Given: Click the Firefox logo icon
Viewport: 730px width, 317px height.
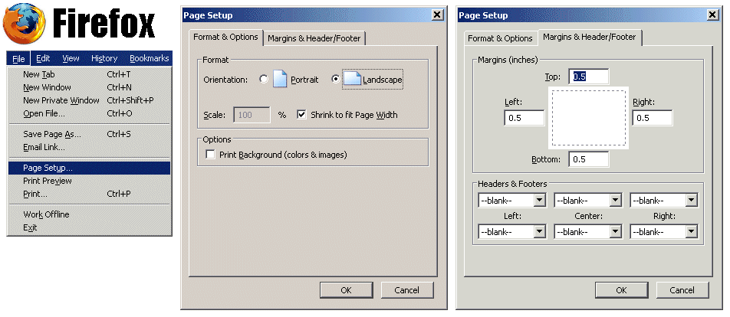Looking at the screenshot, I should coord(25,25).
